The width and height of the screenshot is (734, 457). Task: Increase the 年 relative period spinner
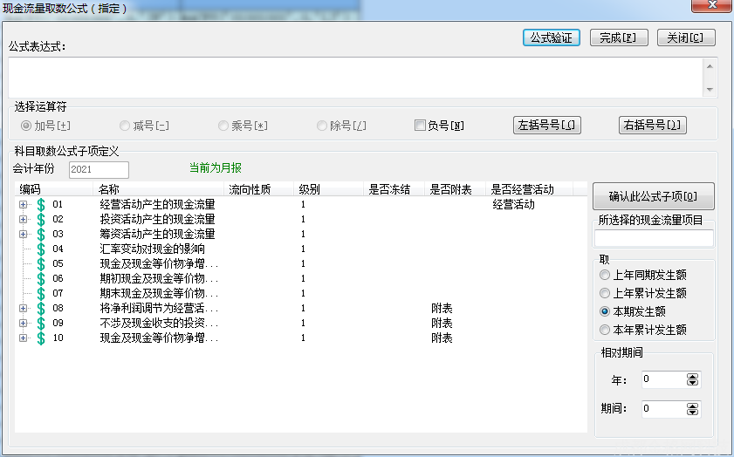click(x=693, y=376)
